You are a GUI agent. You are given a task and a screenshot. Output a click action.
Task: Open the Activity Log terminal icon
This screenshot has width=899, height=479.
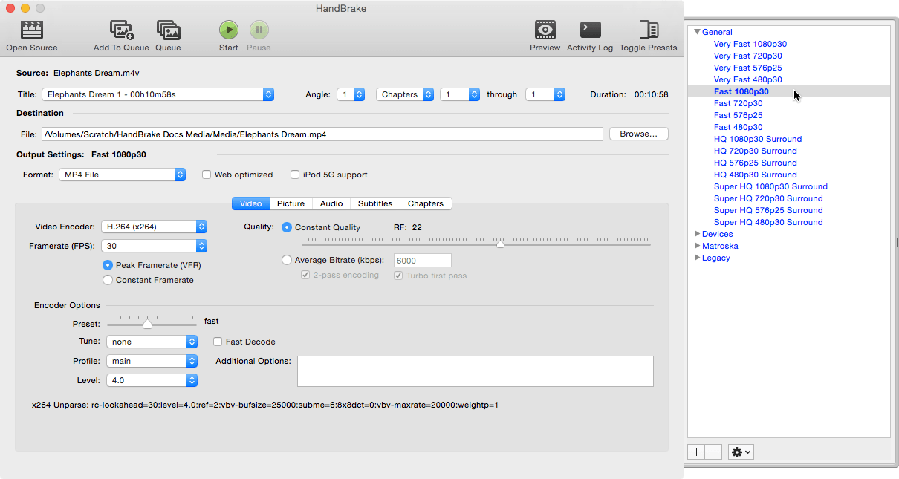[x=590, y=30]
